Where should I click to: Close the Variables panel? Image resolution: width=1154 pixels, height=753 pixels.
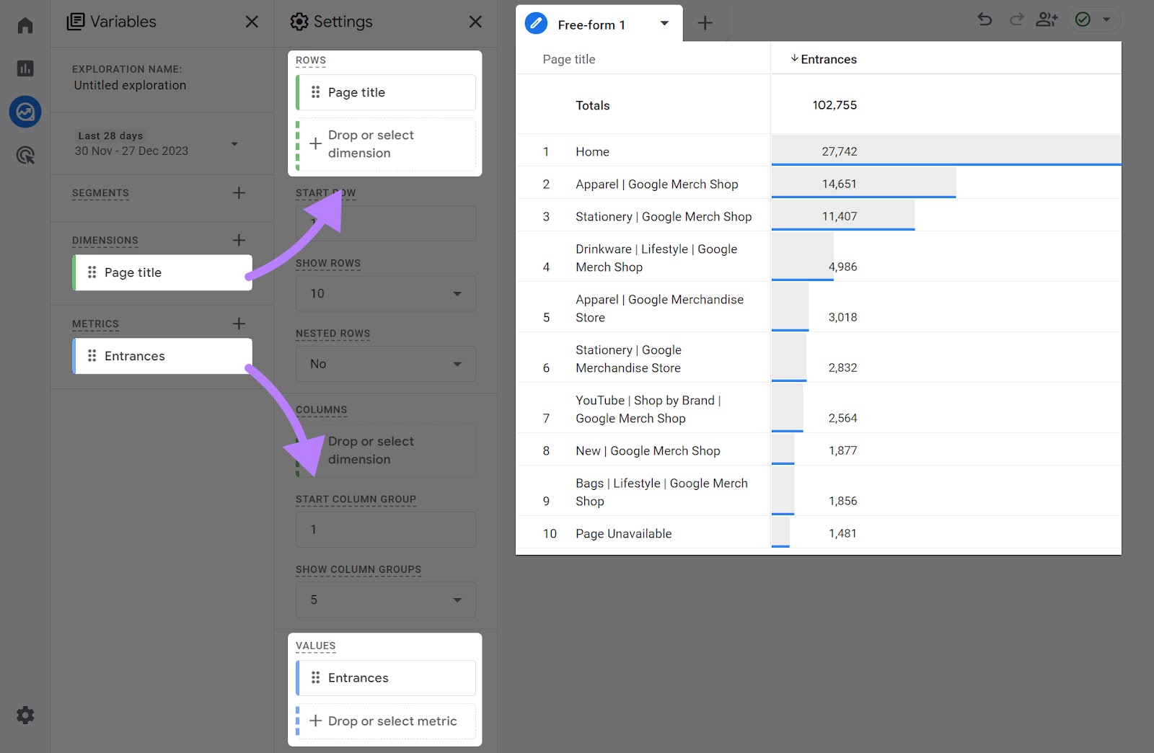251,22
